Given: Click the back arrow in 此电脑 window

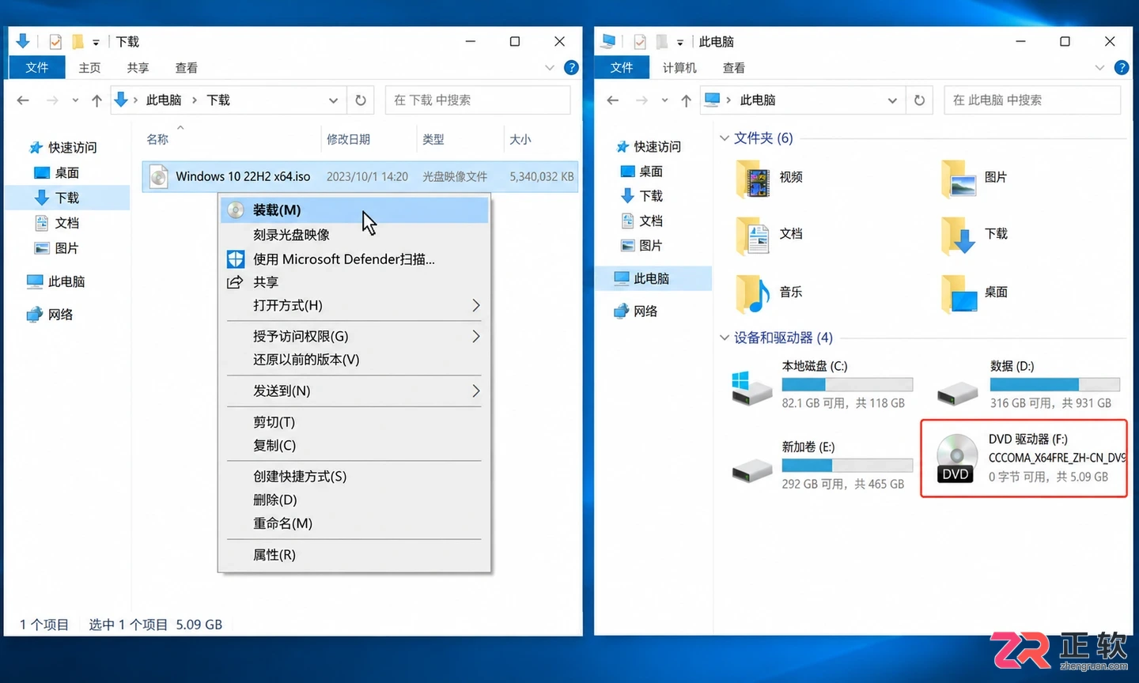Looking at the screenshot, I should 612,100.
